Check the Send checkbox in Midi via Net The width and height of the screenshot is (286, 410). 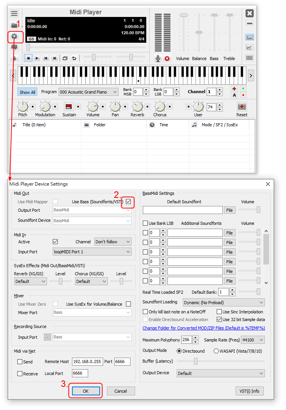tap(20, 361)
